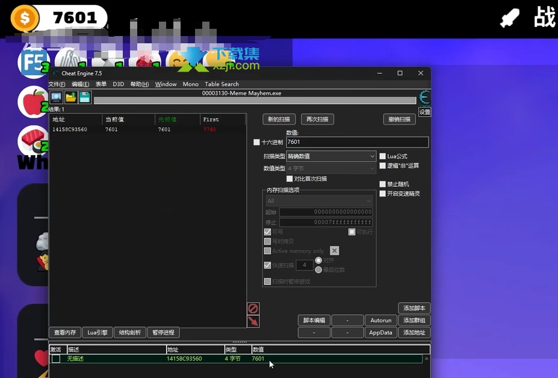Click the 添加群组 button
The image size is (558, 378).
(x=414, y=320)
